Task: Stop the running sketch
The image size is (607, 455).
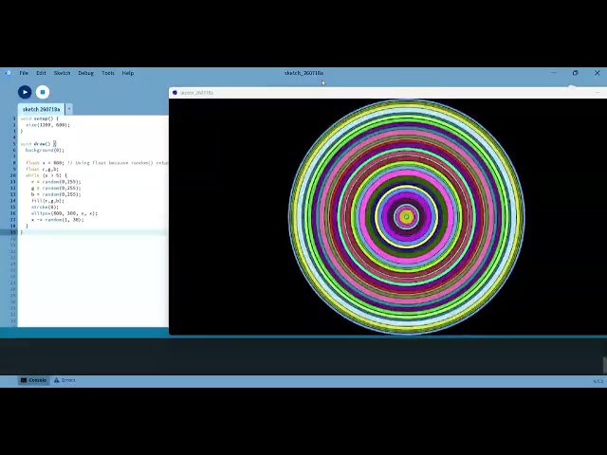Action: [x=43, y=92]
